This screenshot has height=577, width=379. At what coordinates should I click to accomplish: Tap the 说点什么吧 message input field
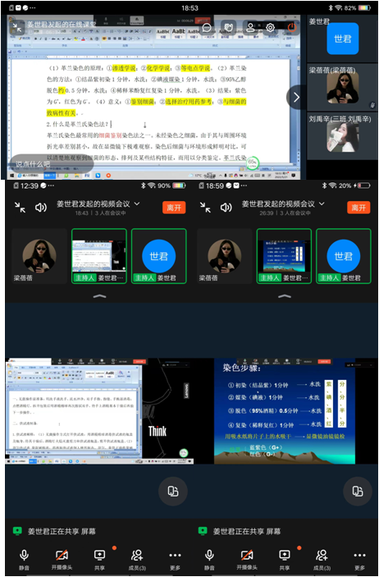pos(52,164)
